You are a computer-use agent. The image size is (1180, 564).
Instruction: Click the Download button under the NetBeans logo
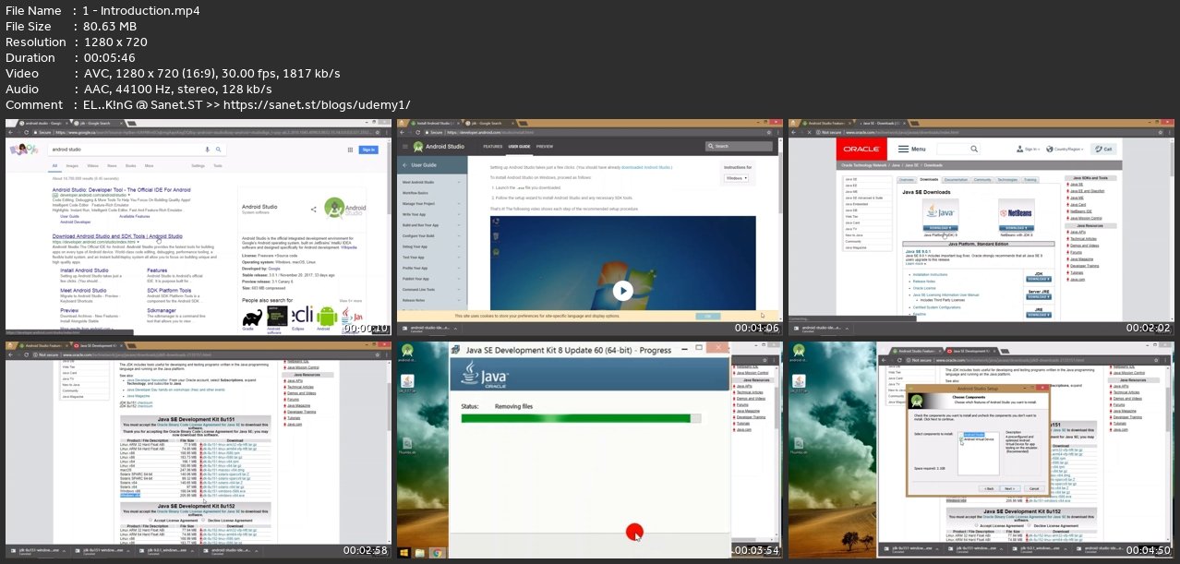[1015, 228]
